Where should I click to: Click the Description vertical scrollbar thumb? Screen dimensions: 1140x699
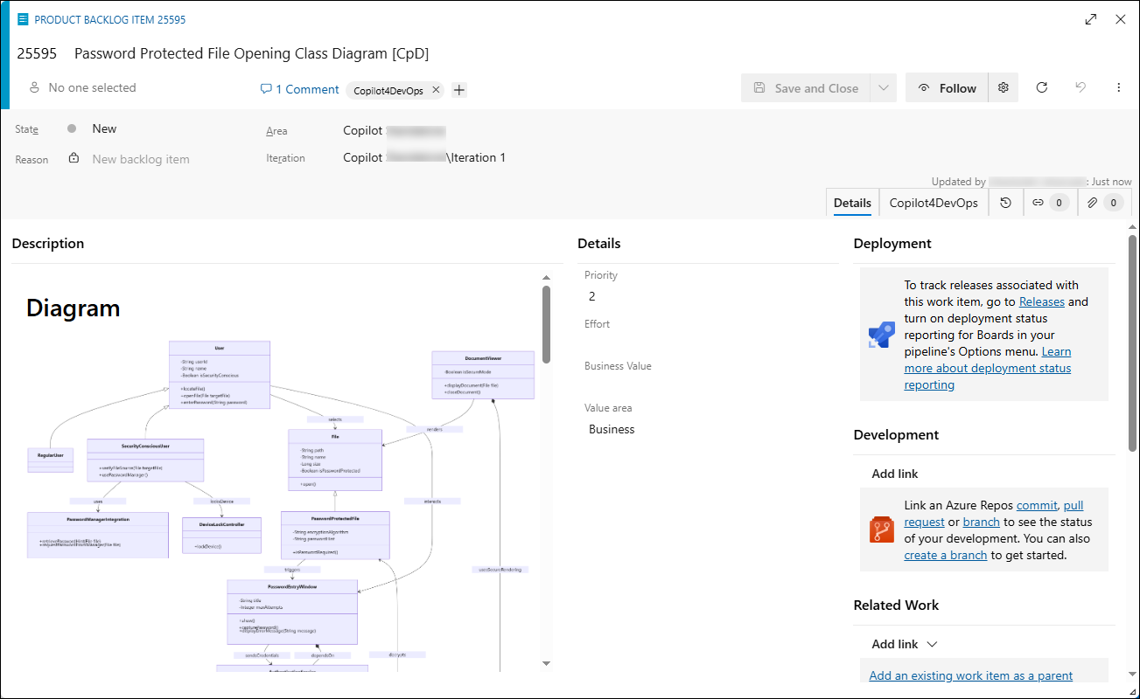pos(546,324)
